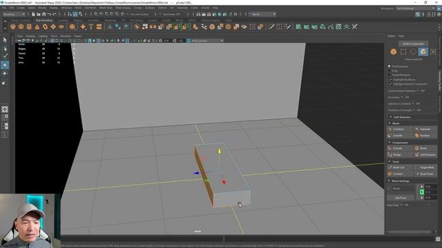Click the Combine button
This screenshot has width=442, height=248.
(x=400, y=129)
